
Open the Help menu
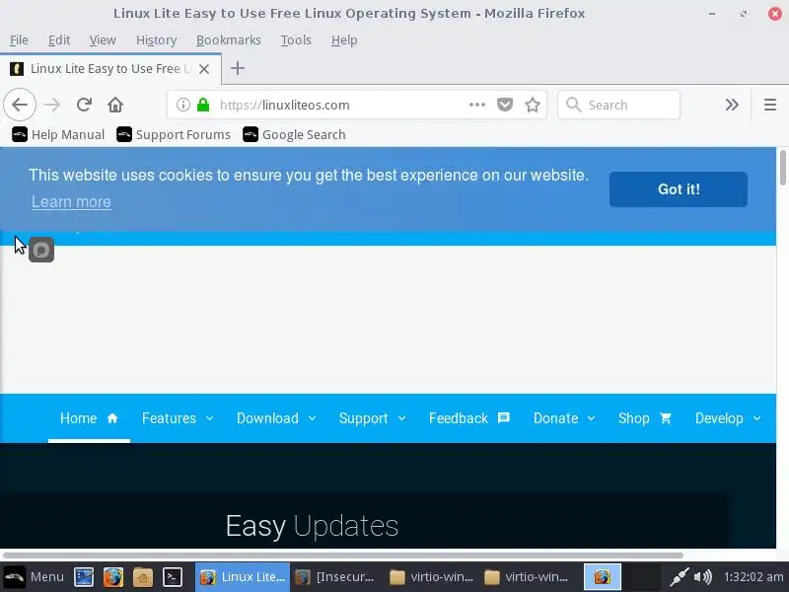(x=344, y=39)
